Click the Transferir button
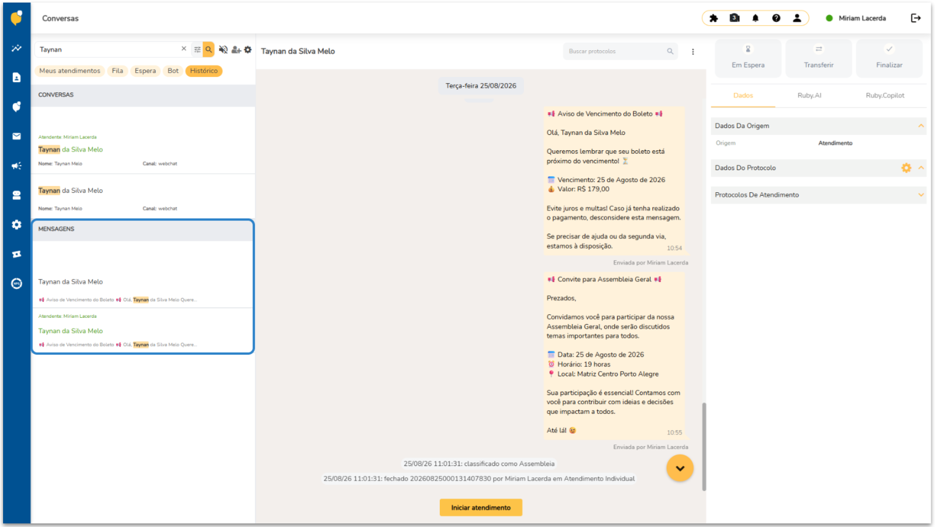The image size is (935, 527). (819, 58)
